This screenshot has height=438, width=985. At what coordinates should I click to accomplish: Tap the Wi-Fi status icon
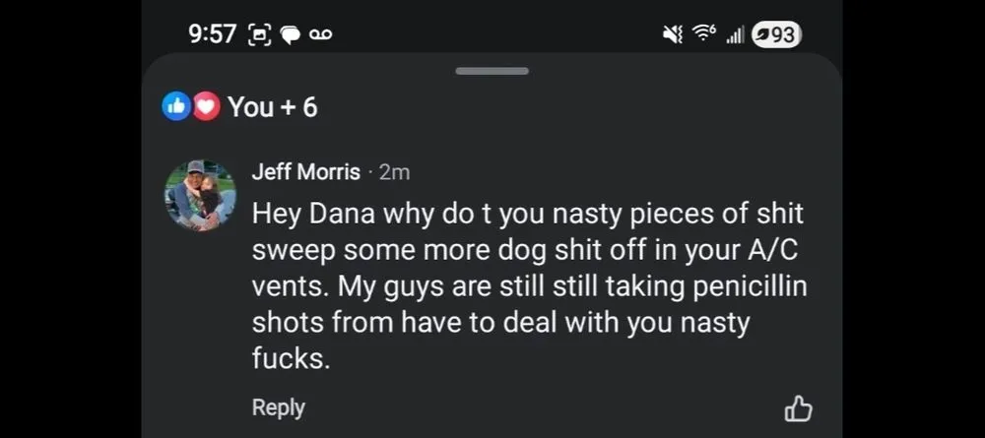[703, 34]
